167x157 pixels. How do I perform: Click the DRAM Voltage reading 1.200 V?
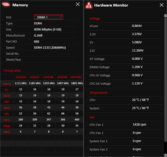[x=137, y=67]
